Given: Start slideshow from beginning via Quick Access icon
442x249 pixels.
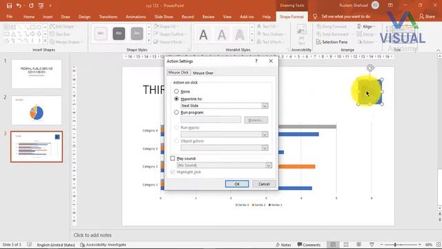Looking at the screenshot, I should [x=41, y=6].
